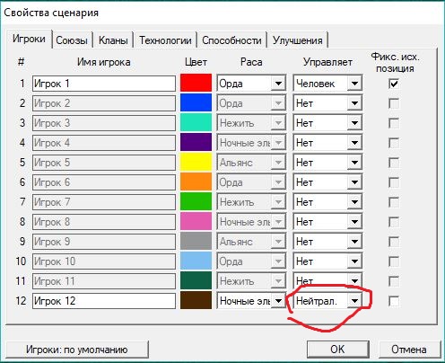This screenshot has height=363, width=445.
Task: Toggle fixed start position for player 11
Action: point(394,281)
